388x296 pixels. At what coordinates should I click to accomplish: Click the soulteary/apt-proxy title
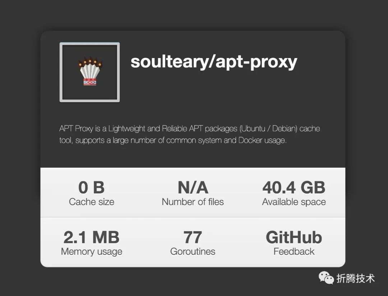(x=214, y=62)
